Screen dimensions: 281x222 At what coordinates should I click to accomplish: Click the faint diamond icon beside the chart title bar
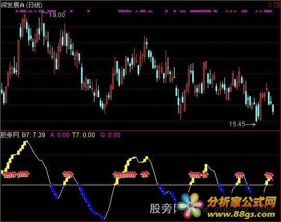pyautogui.click(x=270, y=5)
